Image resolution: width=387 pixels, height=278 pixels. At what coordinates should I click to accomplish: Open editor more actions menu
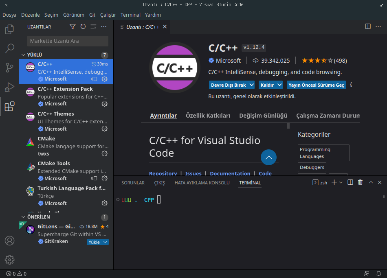pos(378,26)
